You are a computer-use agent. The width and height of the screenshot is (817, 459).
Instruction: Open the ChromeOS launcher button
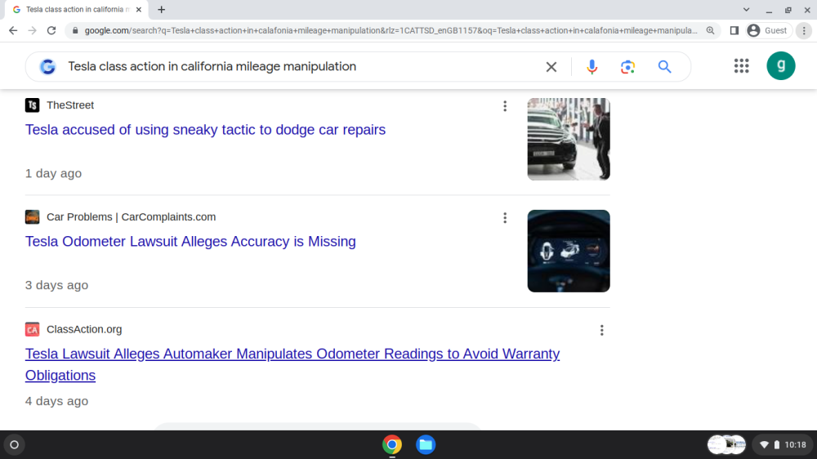15,445
